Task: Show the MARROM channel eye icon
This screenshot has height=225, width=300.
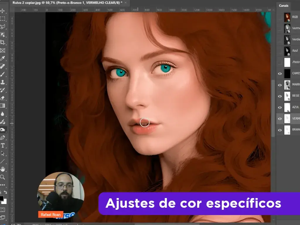Action: [x=280, y=85]
